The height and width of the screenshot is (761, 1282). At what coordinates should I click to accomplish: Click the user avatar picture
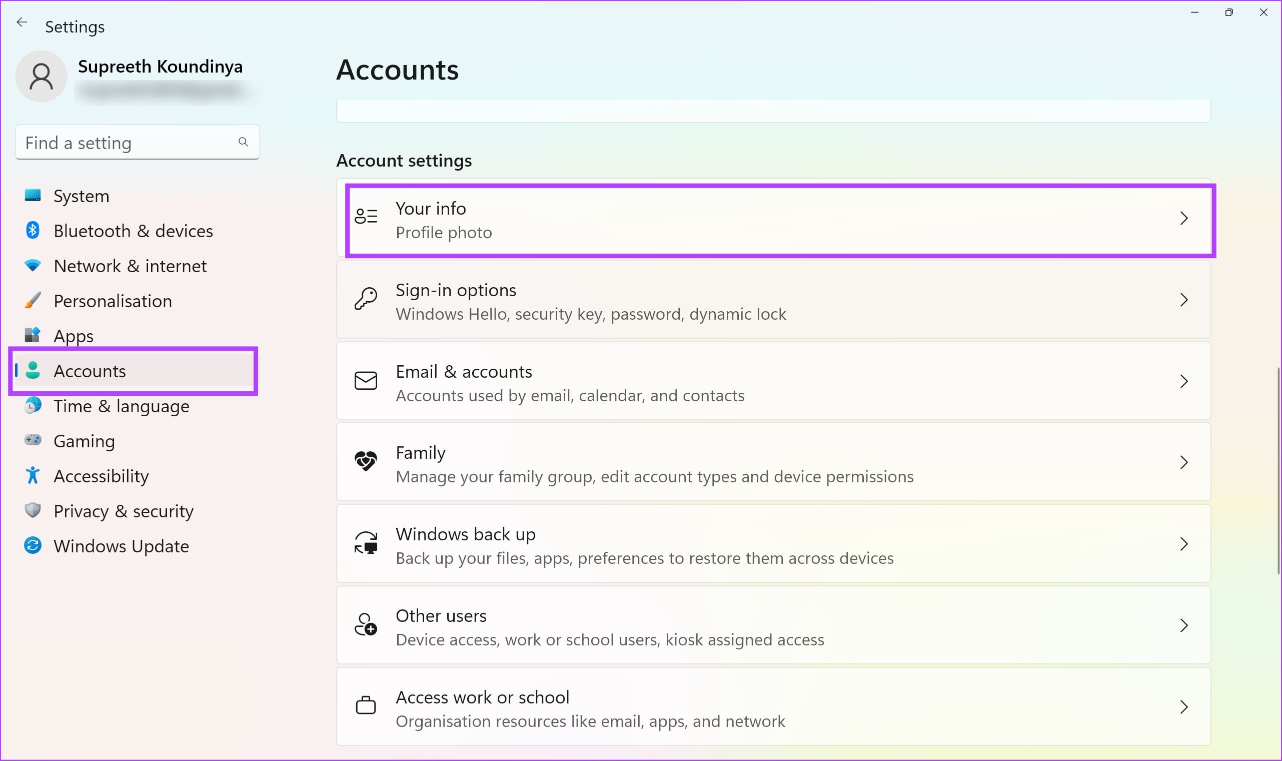[x=41, y=77]
